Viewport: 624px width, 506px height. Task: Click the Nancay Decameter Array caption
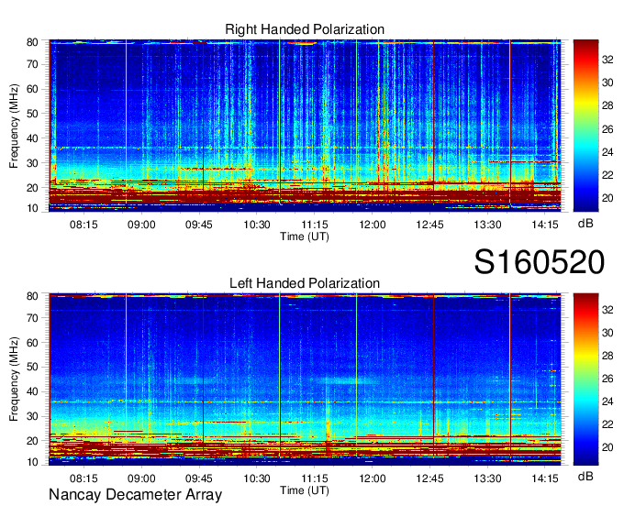(135, 494)
